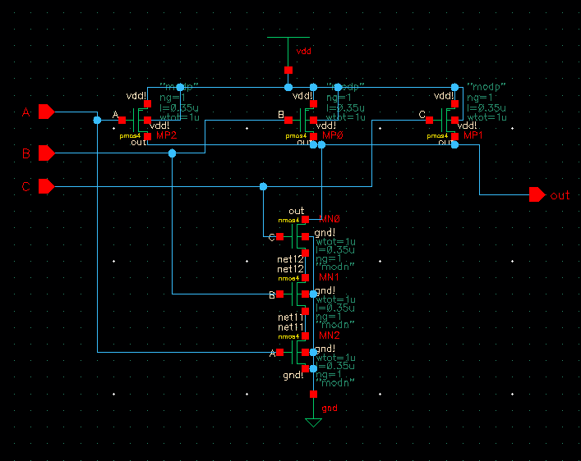Click the net12 label text
The height and width of the screenshot is (461, 581).
click(x=291, y=260)
